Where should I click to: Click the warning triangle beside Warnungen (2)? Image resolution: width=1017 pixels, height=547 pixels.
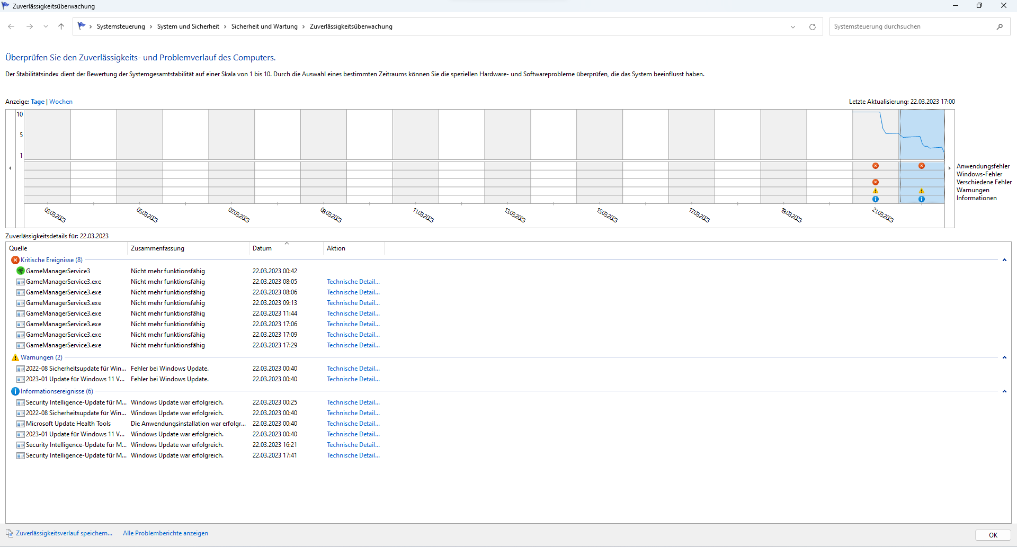pyautogui.click(x=15, y=357)
